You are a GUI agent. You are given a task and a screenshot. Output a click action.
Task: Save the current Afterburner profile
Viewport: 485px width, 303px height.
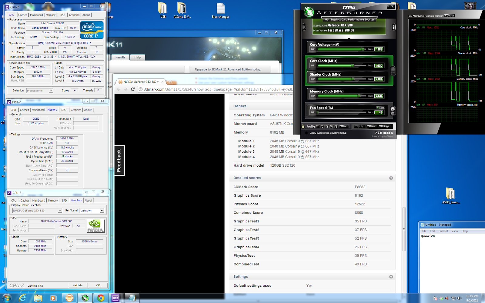[343, 126]
